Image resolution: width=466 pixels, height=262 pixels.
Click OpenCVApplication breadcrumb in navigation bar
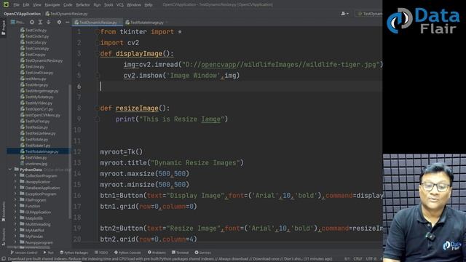22,14
